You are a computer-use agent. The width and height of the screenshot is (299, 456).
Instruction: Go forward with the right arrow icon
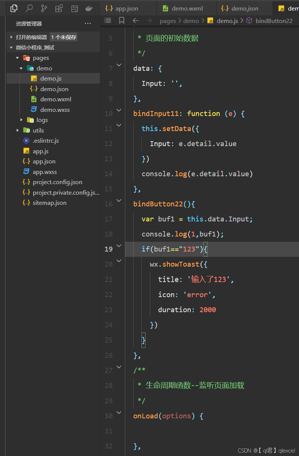point(149,21)
